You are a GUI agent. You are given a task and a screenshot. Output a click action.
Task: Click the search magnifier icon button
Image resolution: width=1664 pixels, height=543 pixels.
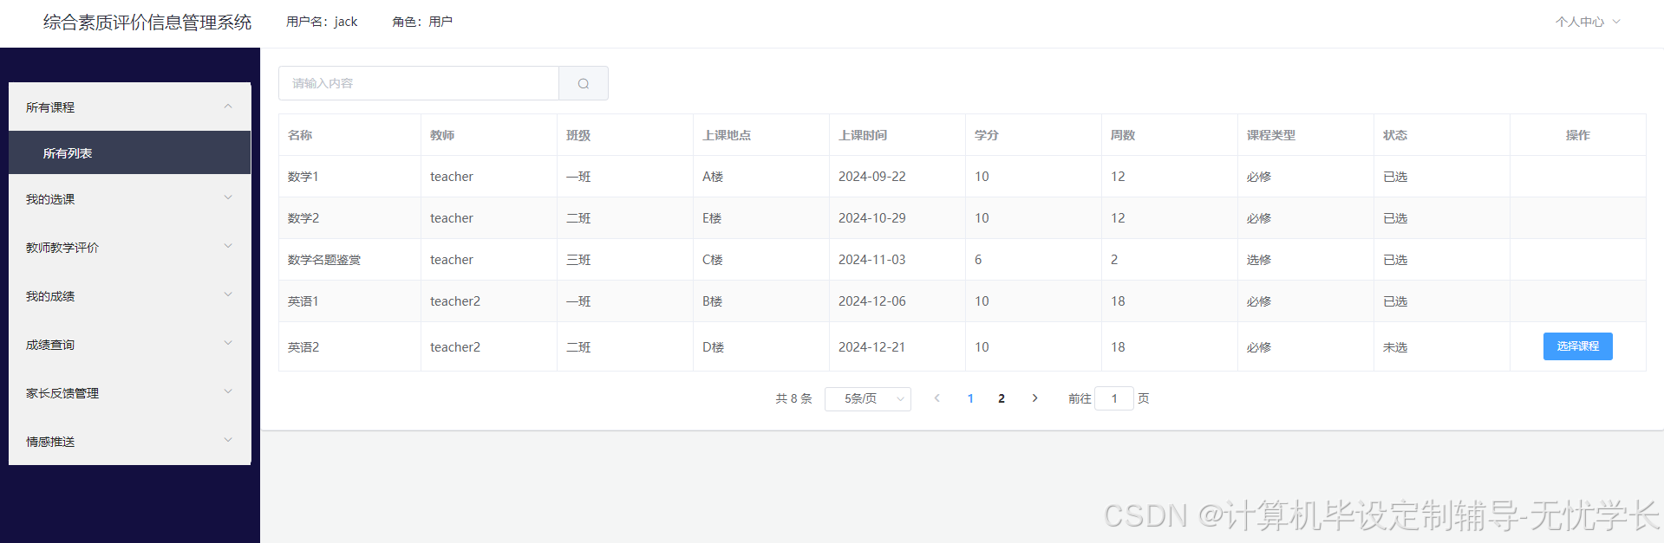[x=584, y=83]
